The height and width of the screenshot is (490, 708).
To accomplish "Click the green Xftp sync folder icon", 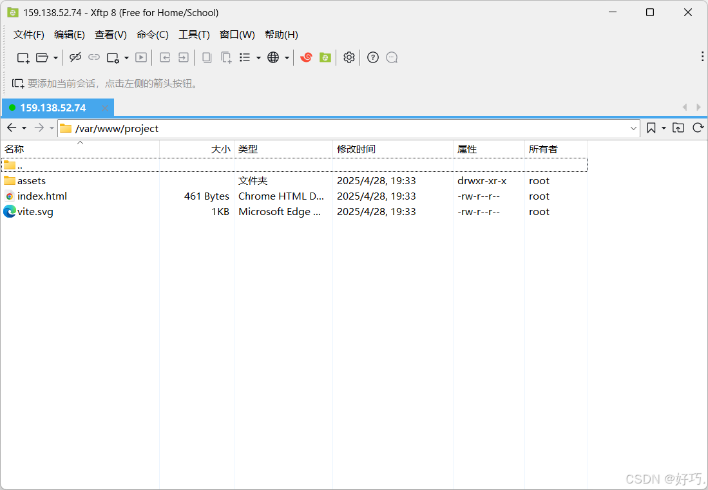I will (x=325, y=57).
